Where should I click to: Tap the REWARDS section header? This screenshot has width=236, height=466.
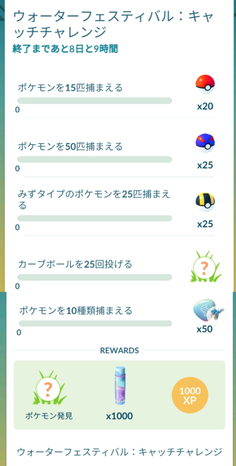coord(119,350)
